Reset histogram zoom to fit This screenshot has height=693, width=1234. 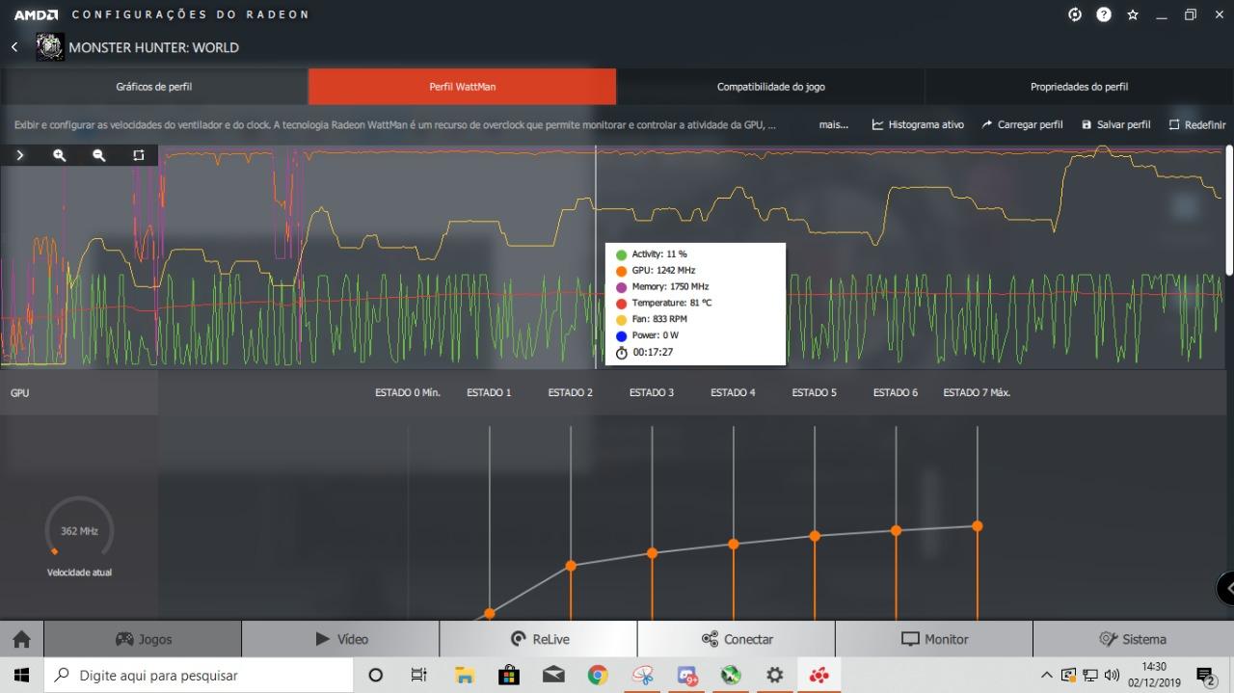coord(138,155)
